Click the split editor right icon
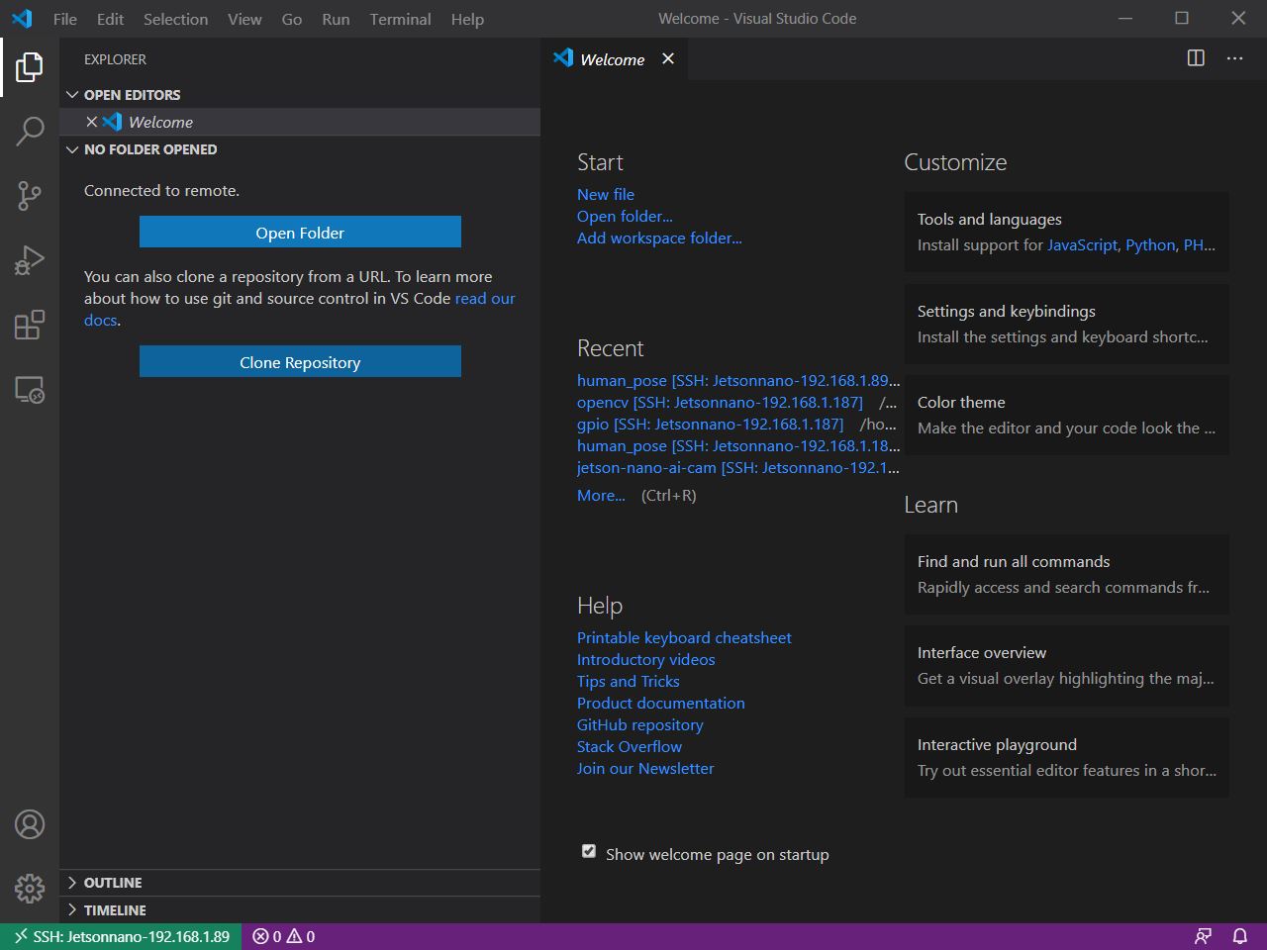This screenshot has height=950, width=1267. tap(1196, 58)
